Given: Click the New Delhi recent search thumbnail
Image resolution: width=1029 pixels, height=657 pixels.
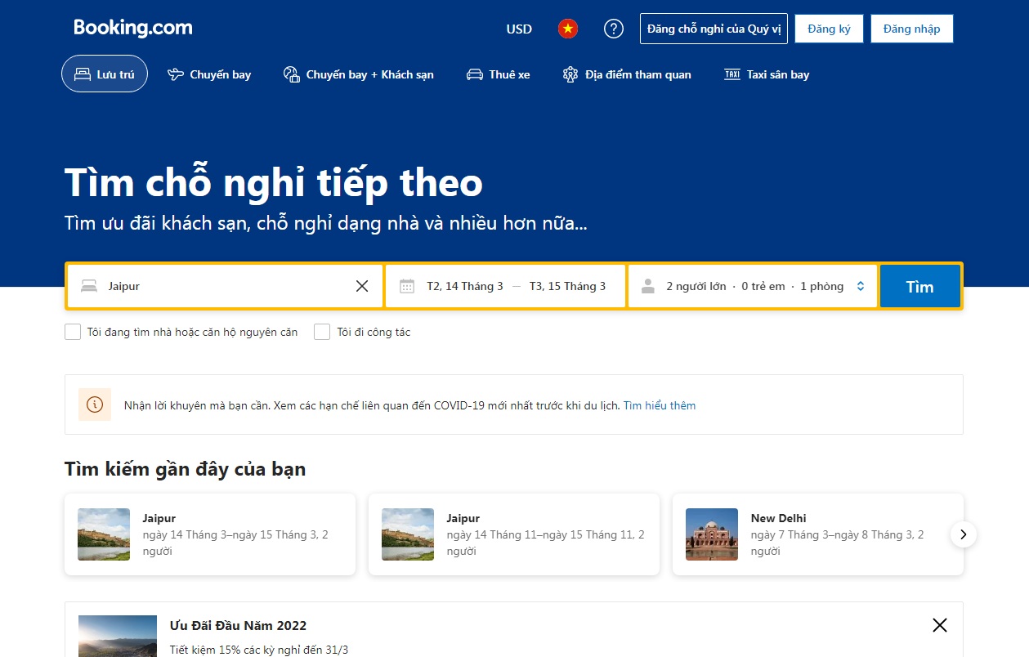Looking at the screenshot, I should coord(712,534).
